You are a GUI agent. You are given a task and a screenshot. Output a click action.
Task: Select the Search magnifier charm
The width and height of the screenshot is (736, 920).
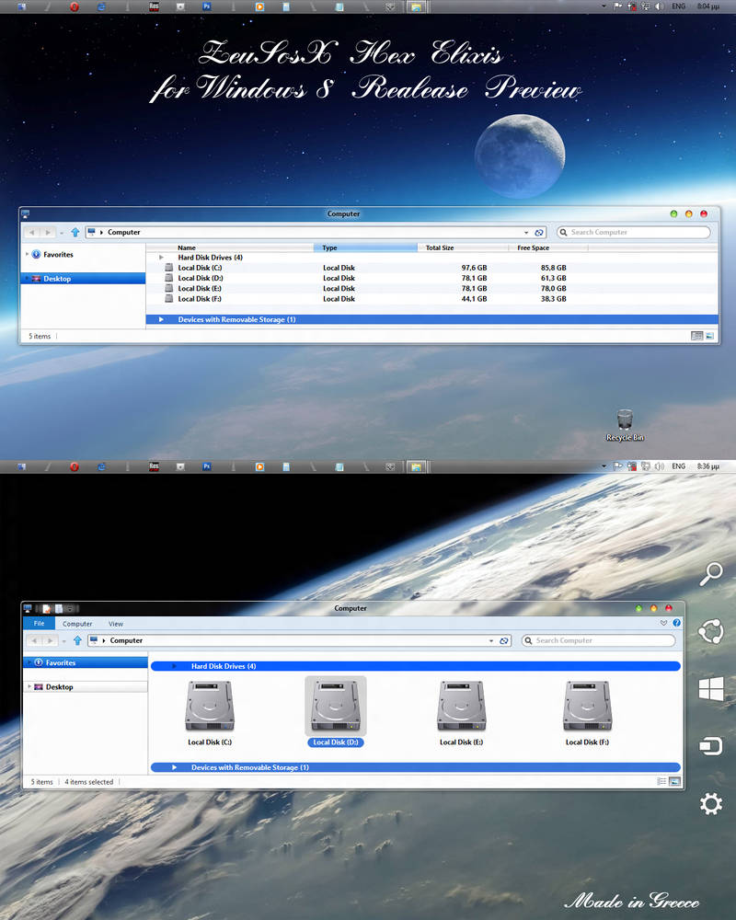(710, 573)
